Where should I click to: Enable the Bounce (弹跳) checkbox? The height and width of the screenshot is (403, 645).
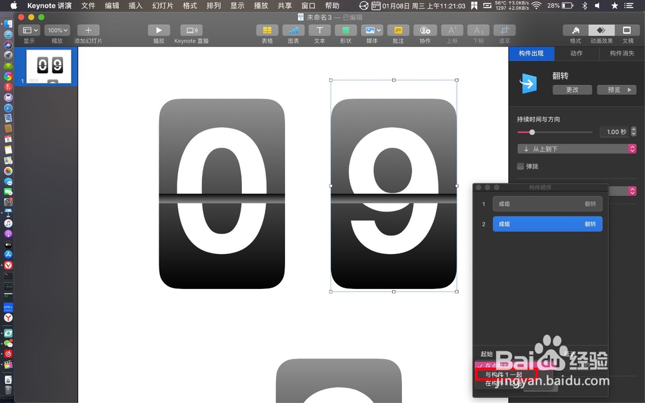click(x=521, y=166)
